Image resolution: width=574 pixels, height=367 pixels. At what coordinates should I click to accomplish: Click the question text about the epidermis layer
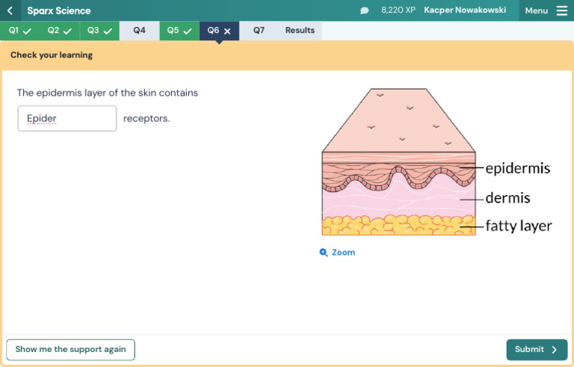click(x=108, y=93)
